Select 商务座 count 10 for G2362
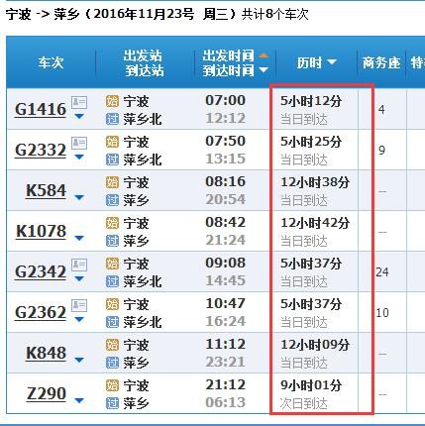The height and width of the screenshot is (426, 425). point(382,313)
